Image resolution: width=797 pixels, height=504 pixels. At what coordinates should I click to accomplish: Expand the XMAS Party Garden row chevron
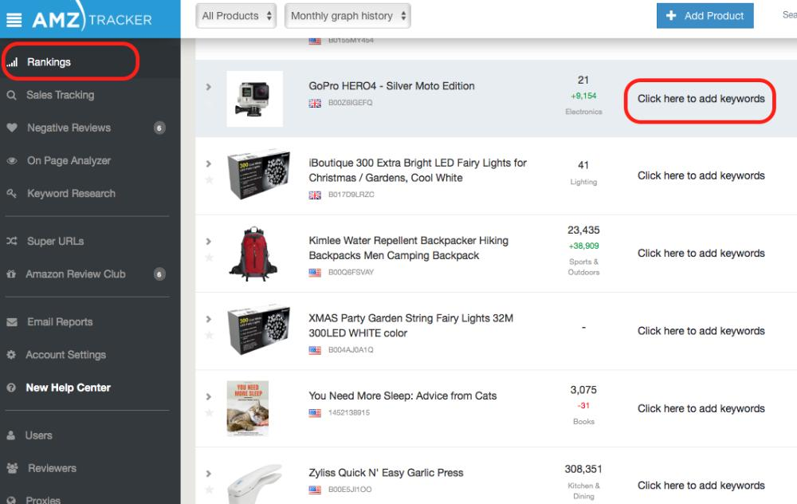[208, 319]
